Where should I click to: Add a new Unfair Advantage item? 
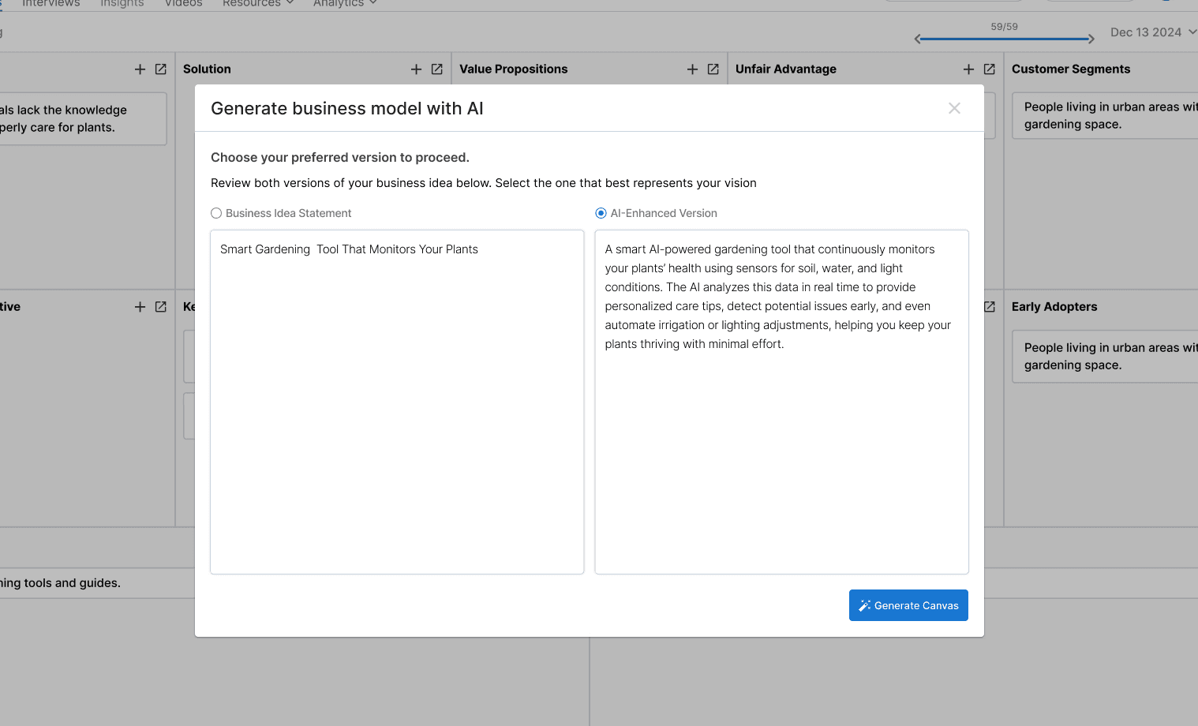(x=968, y=69)
